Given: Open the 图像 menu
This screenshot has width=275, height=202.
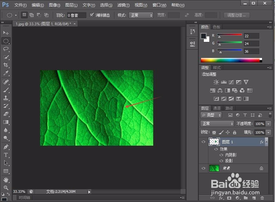Looking at the screenshot, I should pyautogui.click(x=55, y=5).
